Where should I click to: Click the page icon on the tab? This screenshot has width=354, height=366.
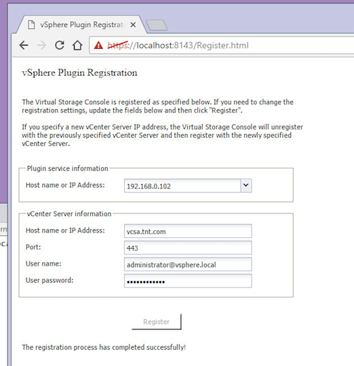(31, 25)
